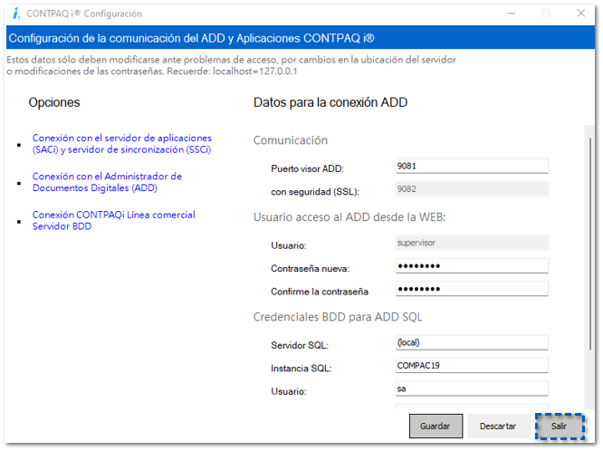
Task: Click the Descartar button
Action: pyautogui.click(x=498, y=426)
